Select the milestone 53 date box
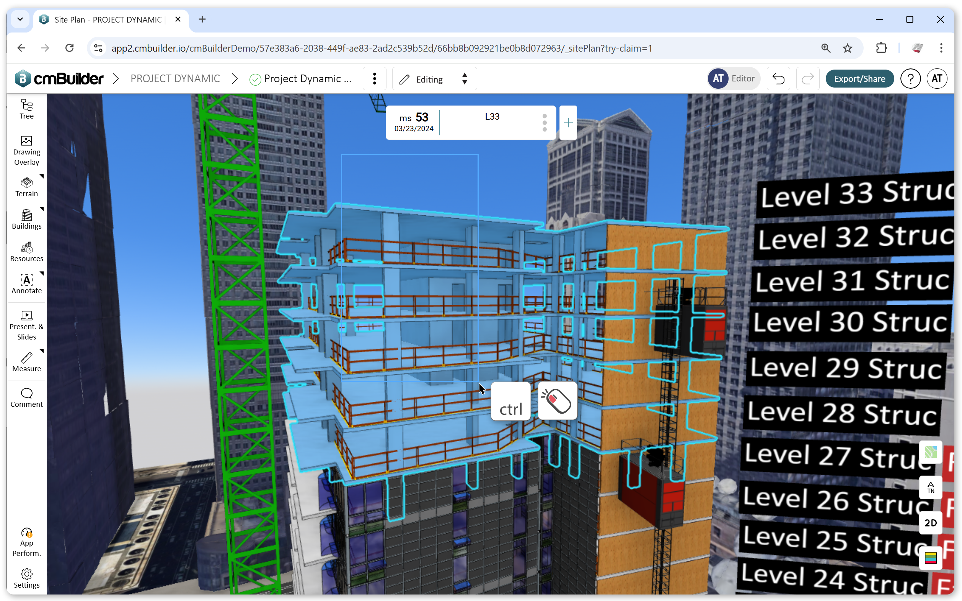 413,123
